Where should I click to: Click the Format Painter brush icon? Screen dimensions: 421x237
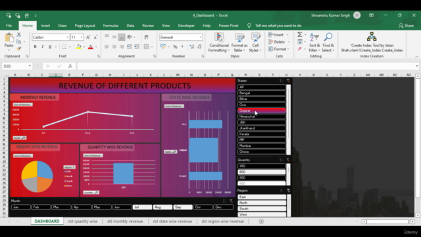19,49
